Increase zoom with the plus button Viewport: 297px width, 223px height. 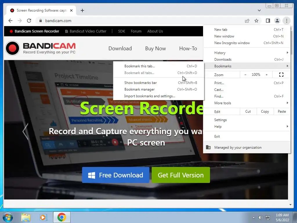tap(267, 75)
